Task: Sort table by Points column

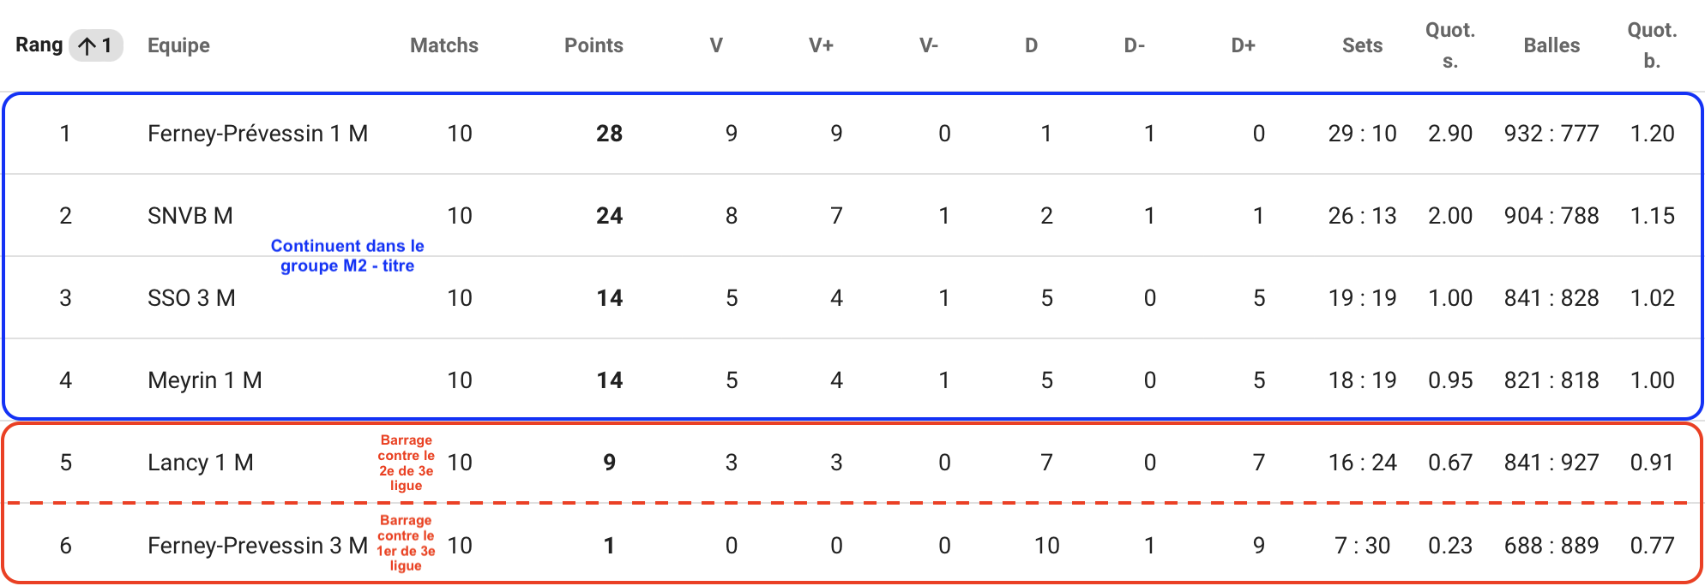Action: (593, 45)
